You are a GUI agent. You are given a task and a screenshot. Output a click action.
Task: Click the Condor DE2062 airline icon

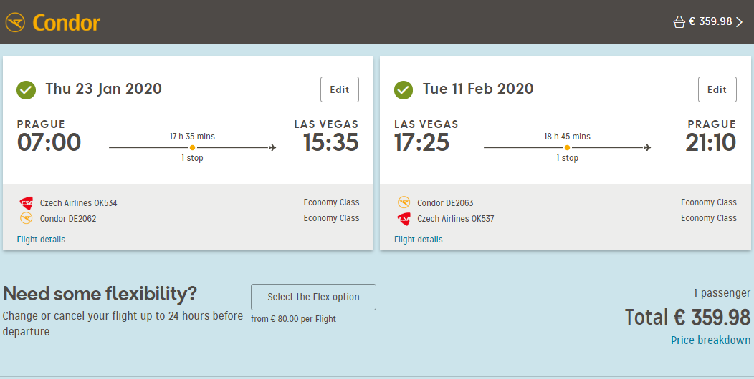(26, 218)
